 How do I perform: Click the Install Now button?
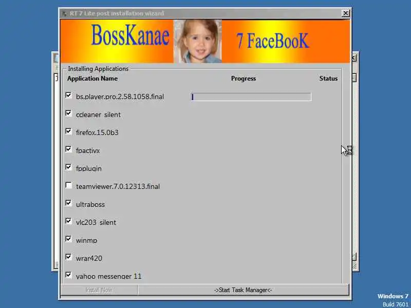99,290
